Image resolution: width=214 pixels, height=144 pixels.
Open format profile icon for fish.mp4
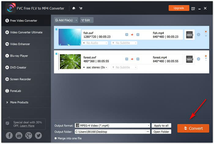(x=190, y=35)
